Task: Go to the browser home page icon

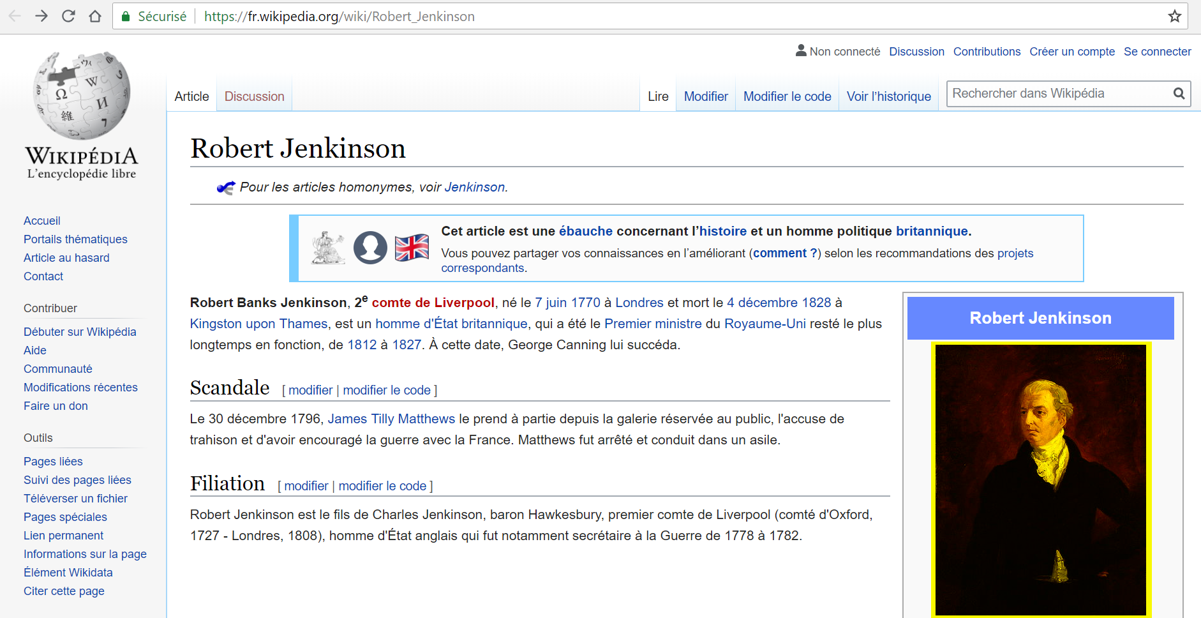Action: [x=95, y=16]
